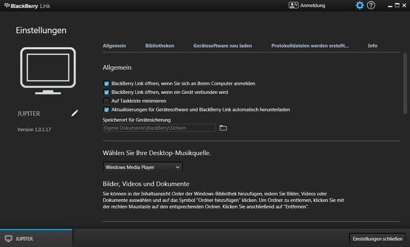The width and height of the screenshot is (410, 247).
Task: Click Einstellungen schließen button
Action: (x=377, y=239)
